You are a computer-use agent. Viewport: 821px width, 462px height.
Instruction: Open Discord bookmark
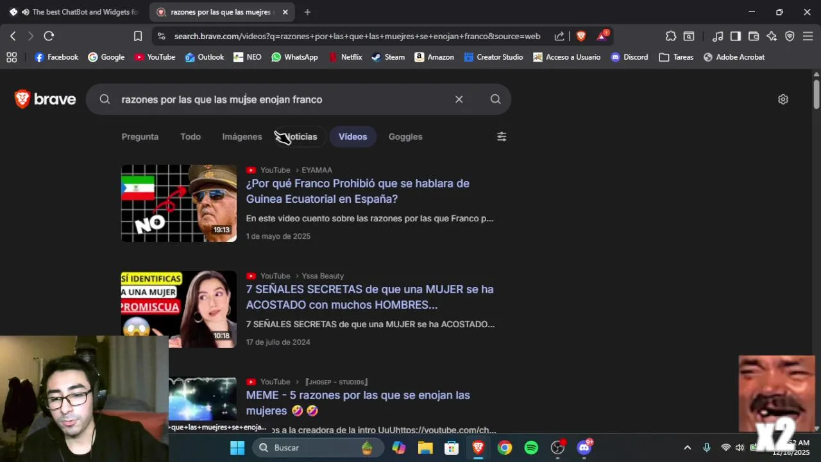(x=629, y=57)
